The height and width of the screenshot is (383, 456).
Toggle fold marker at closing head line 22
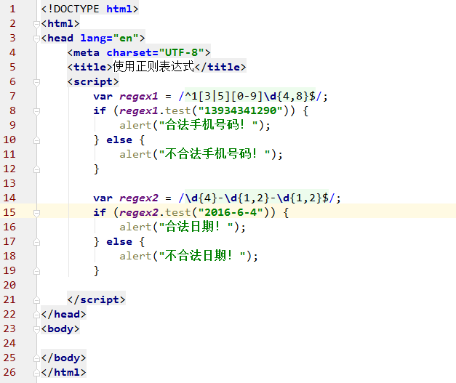click(x=36, y=315)
